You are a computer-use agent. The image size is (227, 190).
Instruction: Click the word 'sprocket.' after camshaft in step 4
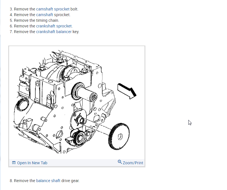tap(62, 15)
